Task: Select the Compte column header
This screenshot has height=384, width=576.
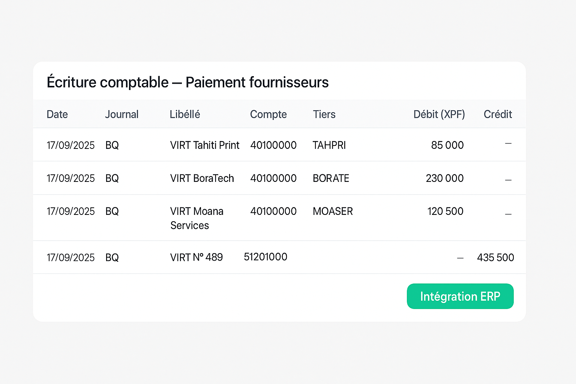Action: pos(268,114)
